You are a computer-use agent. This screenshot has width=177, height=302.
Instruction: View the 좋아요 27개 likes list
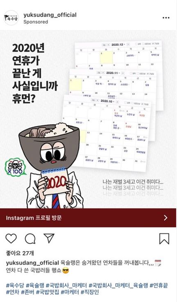click(x=20, y=253)
